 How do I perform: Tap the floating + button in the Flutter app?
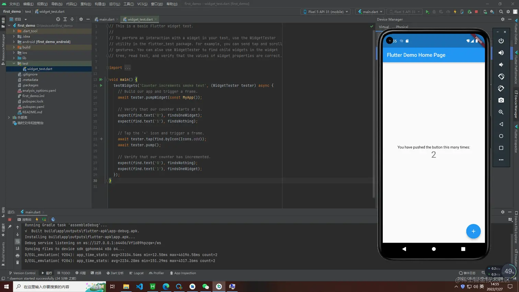(473, 231)
